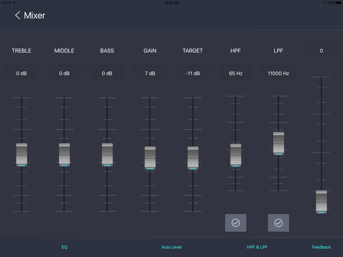Click the Wi-Fi icon in status bar
Viewport: 343px width, 257px height.
(14, 3)
